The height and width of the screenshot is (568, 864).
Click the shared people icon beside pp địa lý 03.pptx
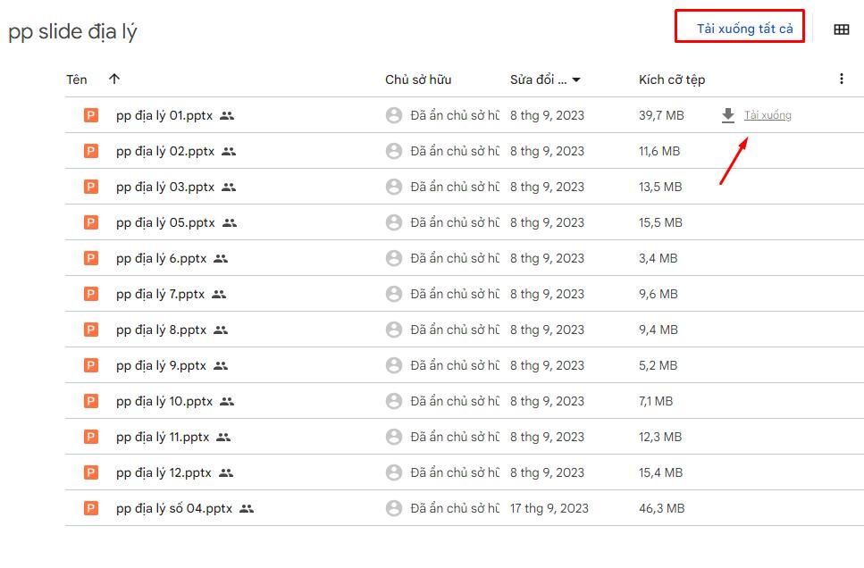229,187
